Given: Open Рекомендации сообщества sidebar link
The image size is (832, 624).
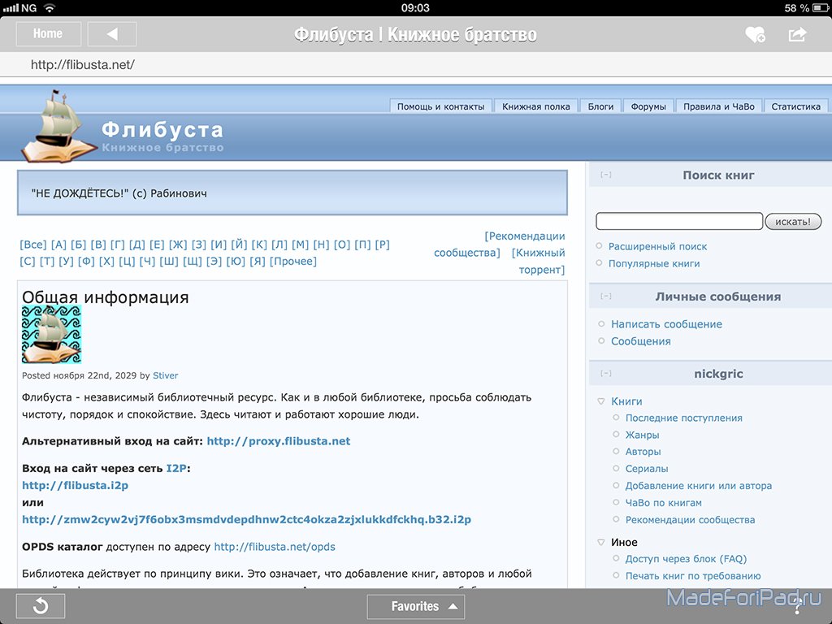Looking at the screenshot, I should click(x=691, y=520).
